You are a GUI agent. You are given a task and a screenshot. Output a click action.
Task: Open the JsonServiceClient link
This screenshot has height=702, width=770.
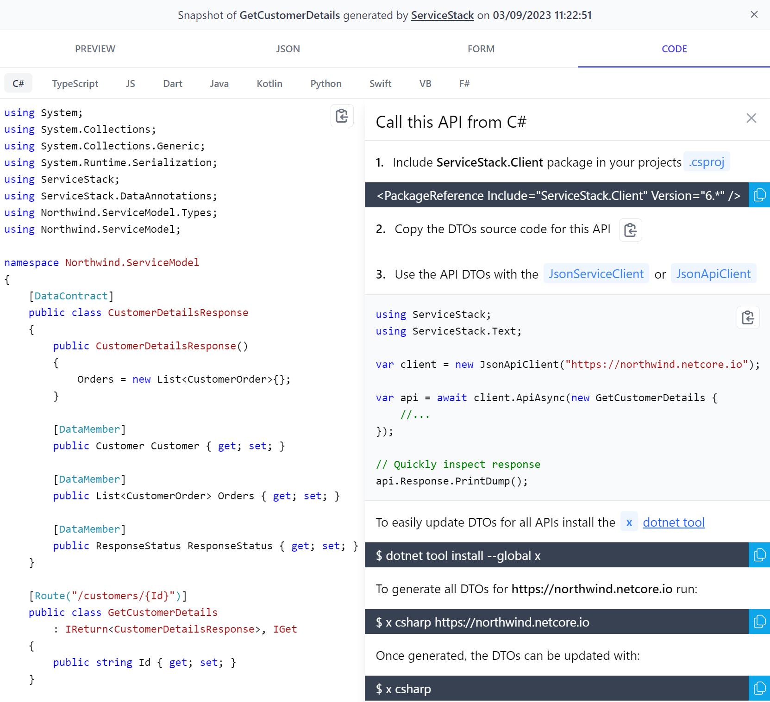coord(596,273)
